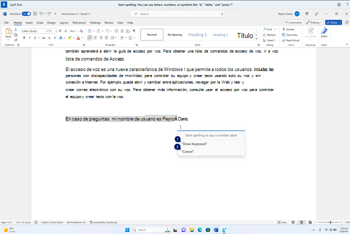Switch to the References tab
Viewport: 350px width, 234px height.
coord(79,22)
